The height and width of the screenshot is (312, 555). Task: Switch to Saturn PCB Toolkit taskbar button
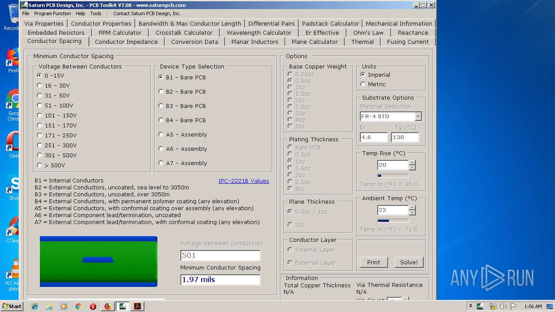coord(123,306)
